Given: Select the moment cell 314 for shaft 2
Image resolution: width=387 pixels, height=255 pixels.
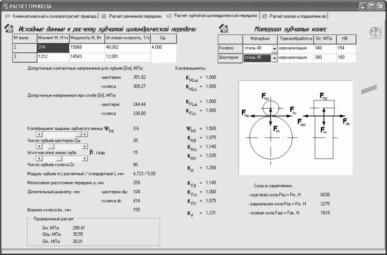Looking at the screenshot, I should point(53,48).
